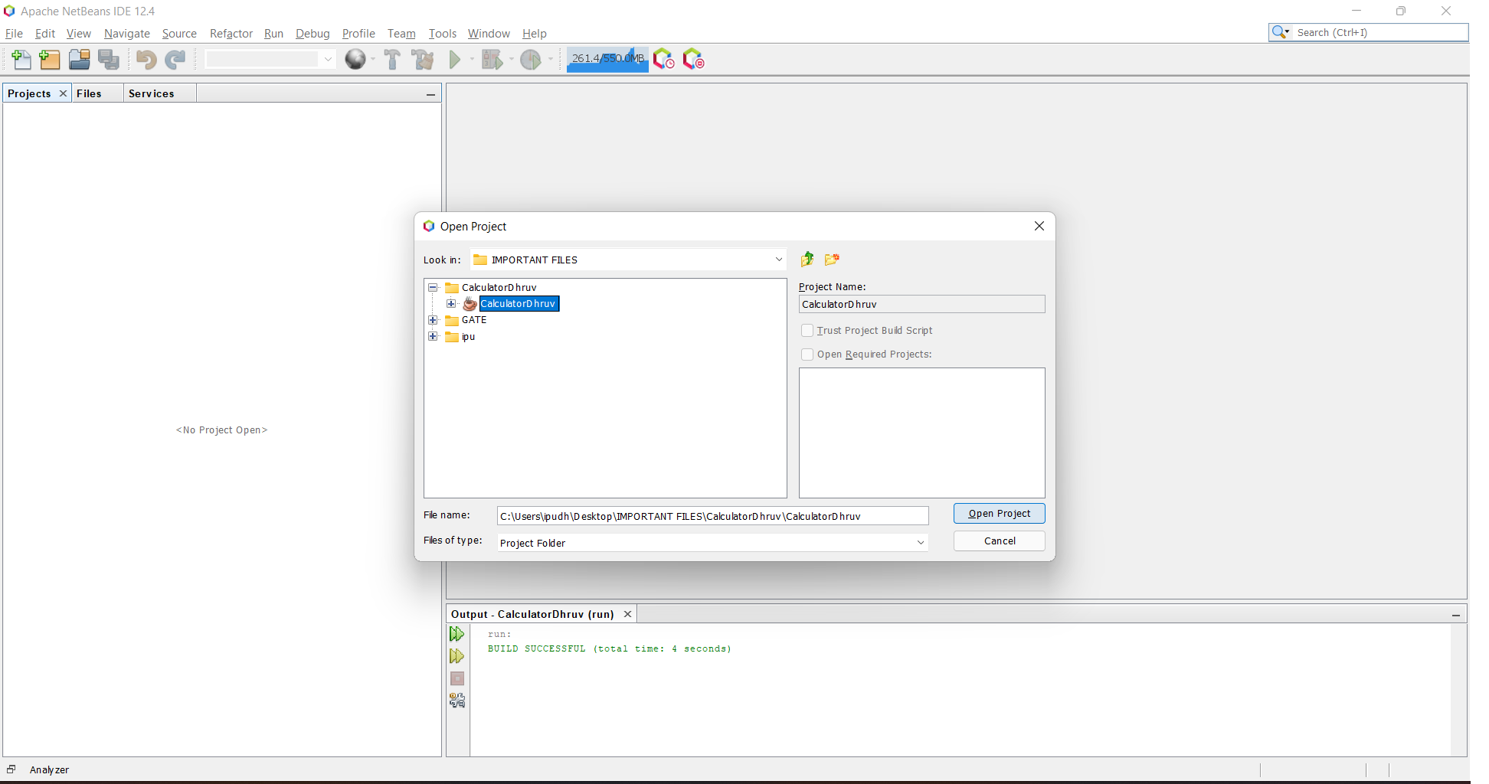The width and height of the screenshot is (1489, 784).
Task: Select the New File toolbar icon
Action: (21, 60)
